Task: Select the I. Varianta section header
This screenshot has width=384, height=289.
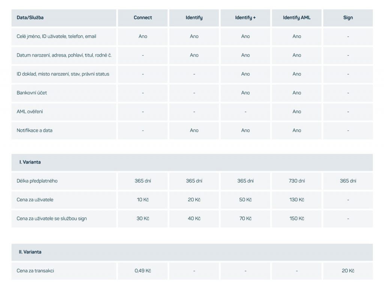Action: pyautogui.click(x=192, y=162)
